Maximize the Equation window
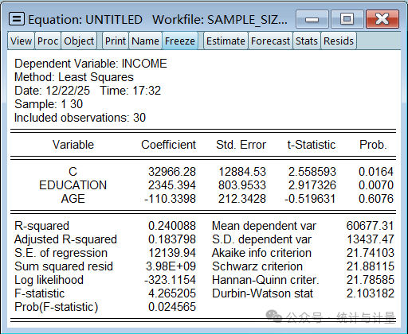This screenshot has height=334, width=408. click(x=347, y=19)
